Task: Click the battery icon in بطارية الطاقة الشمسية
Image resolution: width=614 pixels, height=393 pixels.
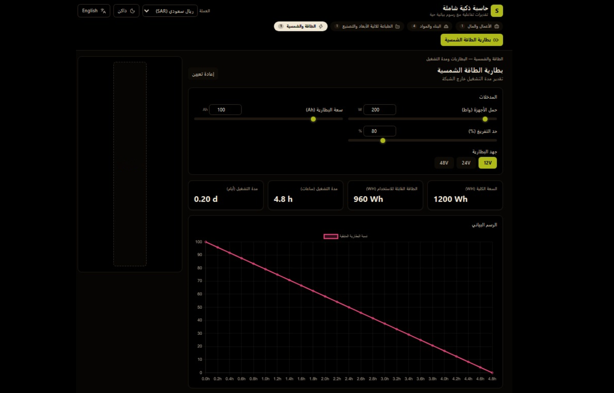Action: pyautogui.click(x=496, y=40)
